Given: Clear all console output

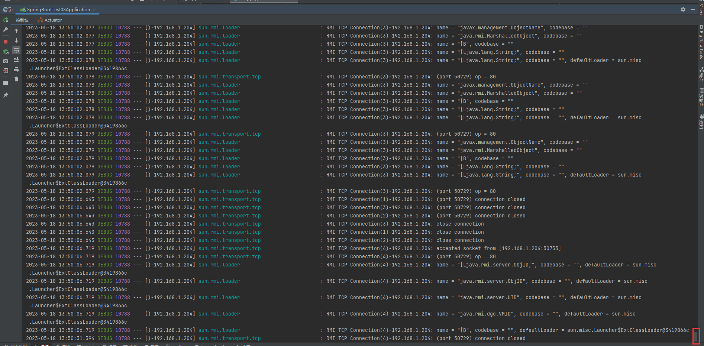Looking at the screenshot, I should [16, 79].
